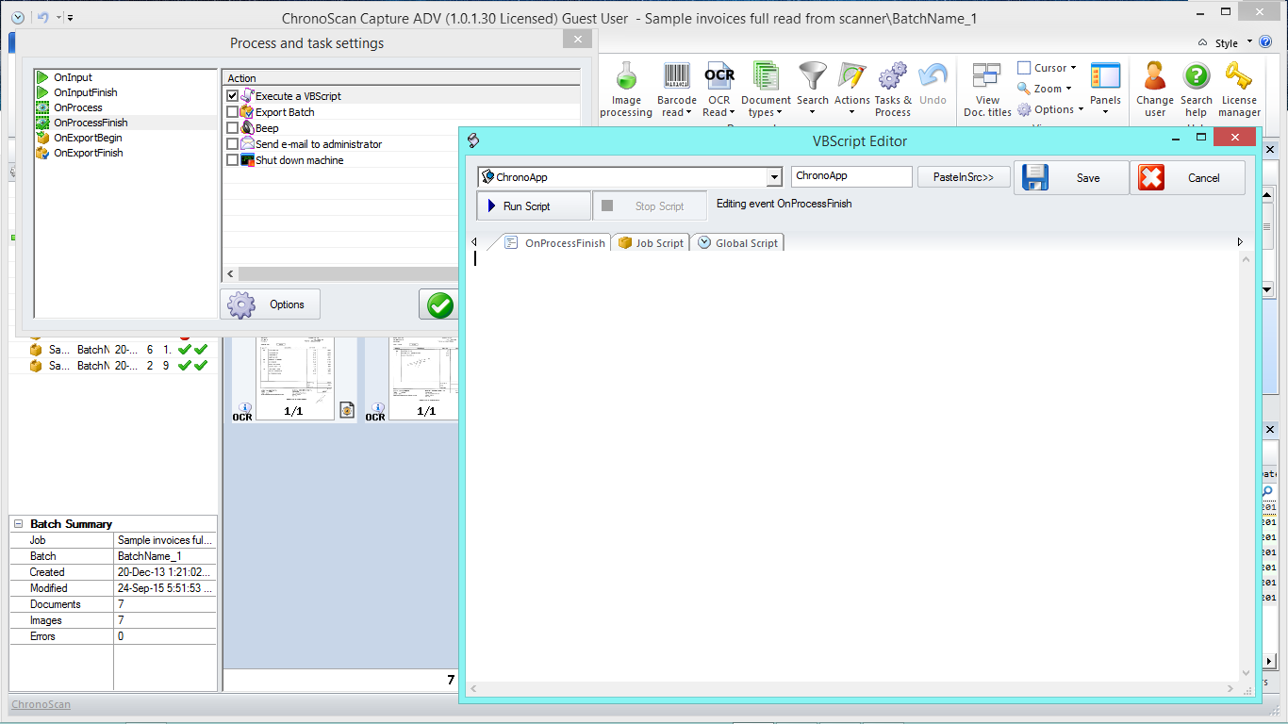The height and width of the screenshot is (724, 1288).
Task: Collapse the Batch Summary section
Action: [18, 524]
